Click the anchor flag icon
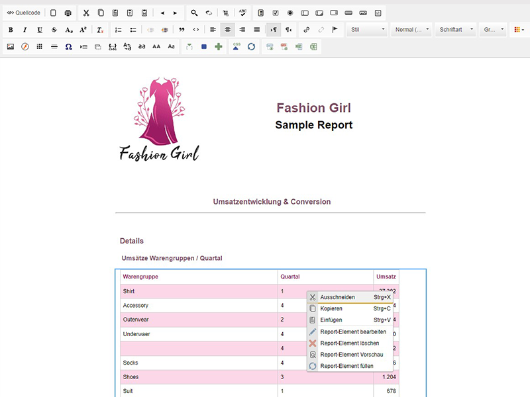This screenshot has width=530, height=397. (335, 30)
